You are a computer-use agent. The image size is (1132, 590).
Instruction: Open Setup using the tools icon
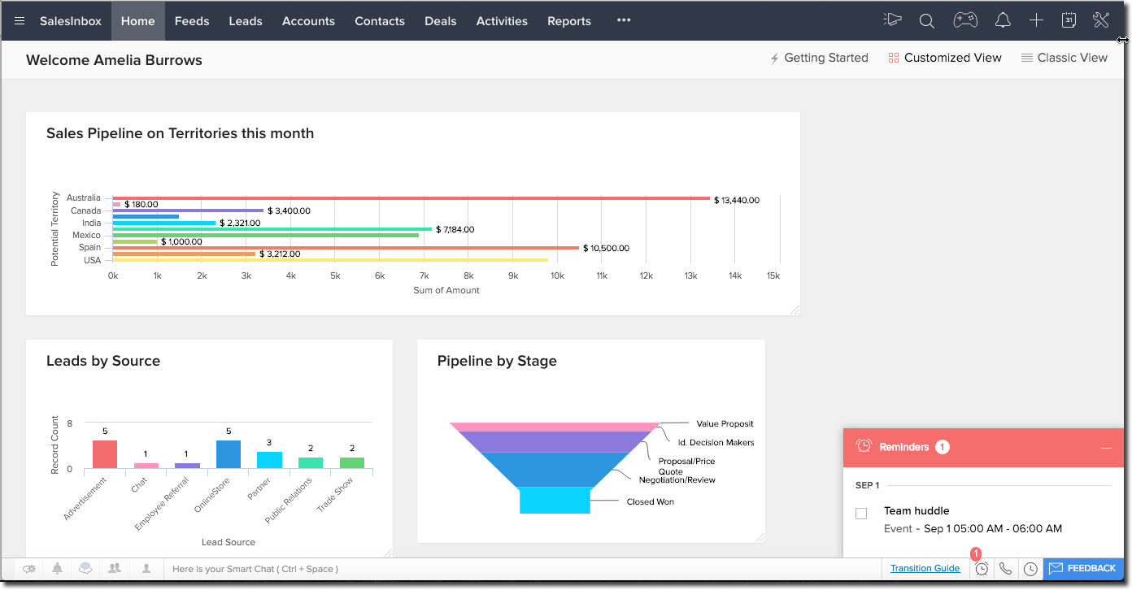pyautogui.click(x=1100, y=20)
